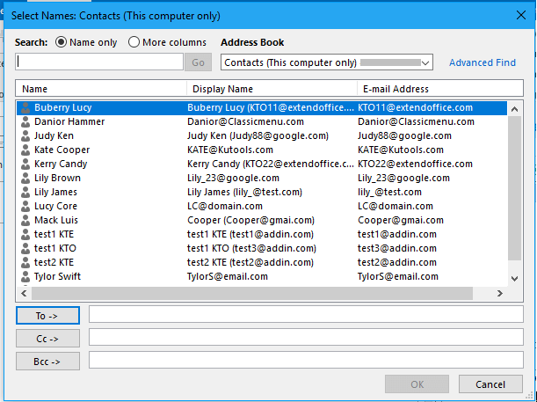Select the contact icon for Judy Ken
Viewport: 537px width, 402px height.
click(25, 135)
